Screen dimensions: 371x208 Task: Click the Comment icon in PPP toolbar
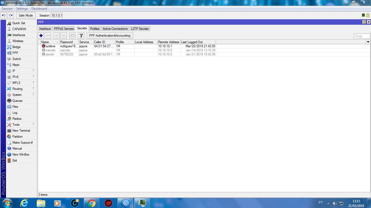(x=72, y=36)
